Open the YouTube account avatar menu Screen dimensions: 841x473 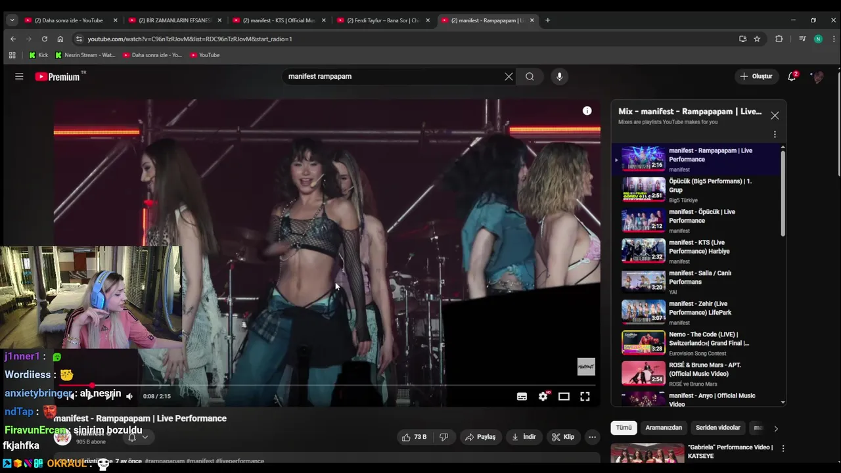[x=818, y=77]
